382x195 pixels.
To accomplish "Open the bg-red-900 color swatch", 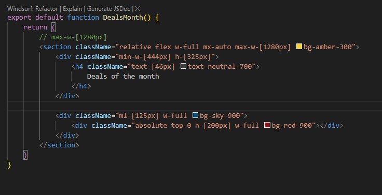I will (267, 125).
